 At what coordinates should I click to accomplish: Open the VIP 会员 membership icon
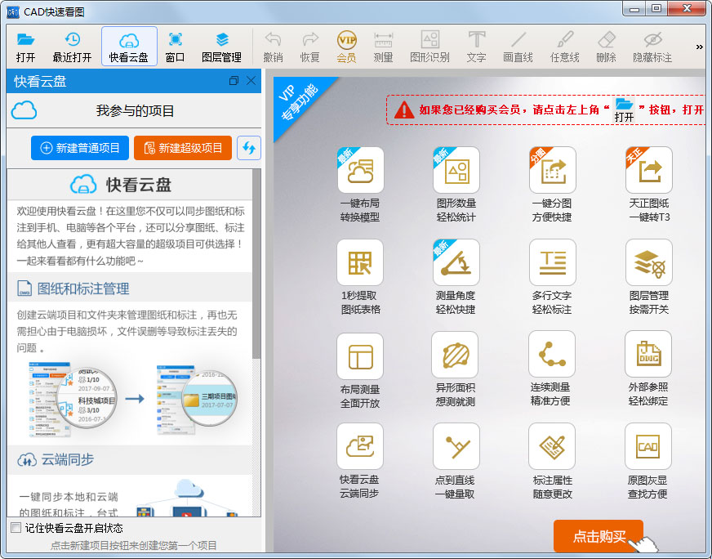pos(346,47)
